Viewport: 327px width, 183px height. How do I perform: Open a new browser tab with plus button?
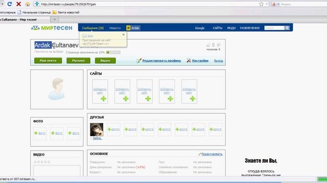[x=55, y=19]
